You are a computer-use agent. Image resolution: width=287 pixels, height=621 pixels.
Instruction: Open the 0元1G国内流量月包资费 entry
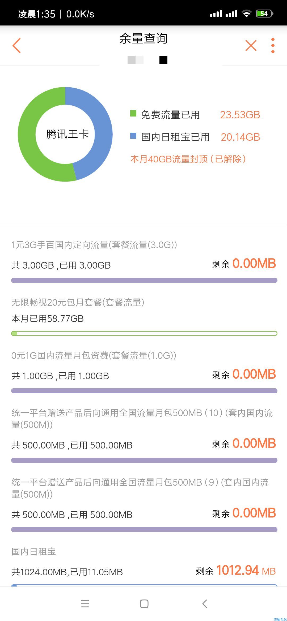(x=144, y=372)
